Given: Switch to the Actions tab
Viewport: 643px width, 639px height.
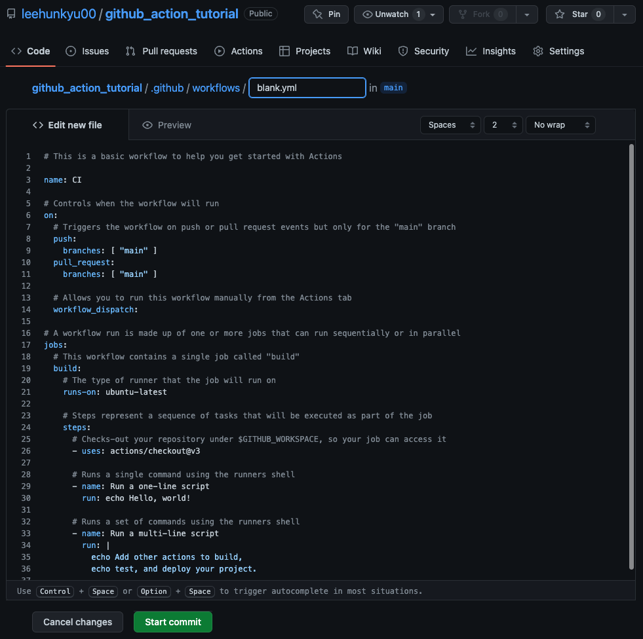Looking at the screenshot, I should tap(239, 51).
